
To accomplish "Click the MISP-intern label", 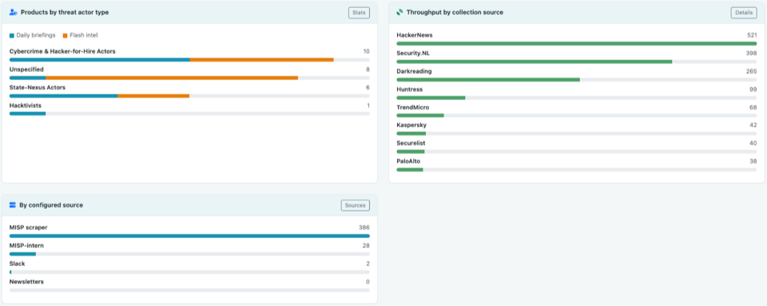I will tap(26, 246).
